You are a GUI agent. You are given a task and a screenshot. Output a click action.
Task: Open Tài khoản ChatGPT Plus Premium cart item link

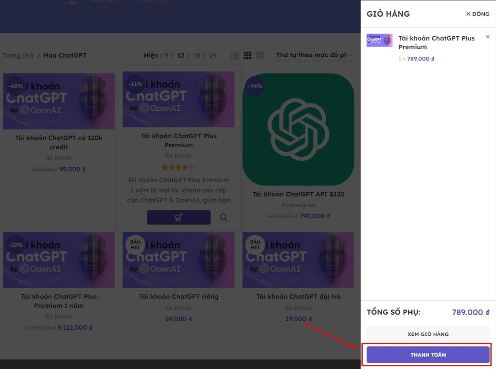click(436, 42)
